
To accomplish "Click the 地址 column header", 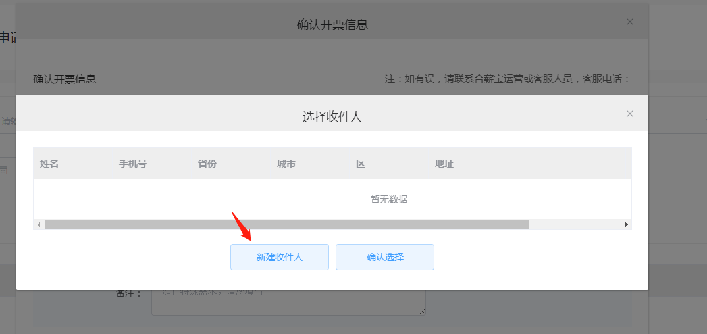I will click(x=444, y=164).
